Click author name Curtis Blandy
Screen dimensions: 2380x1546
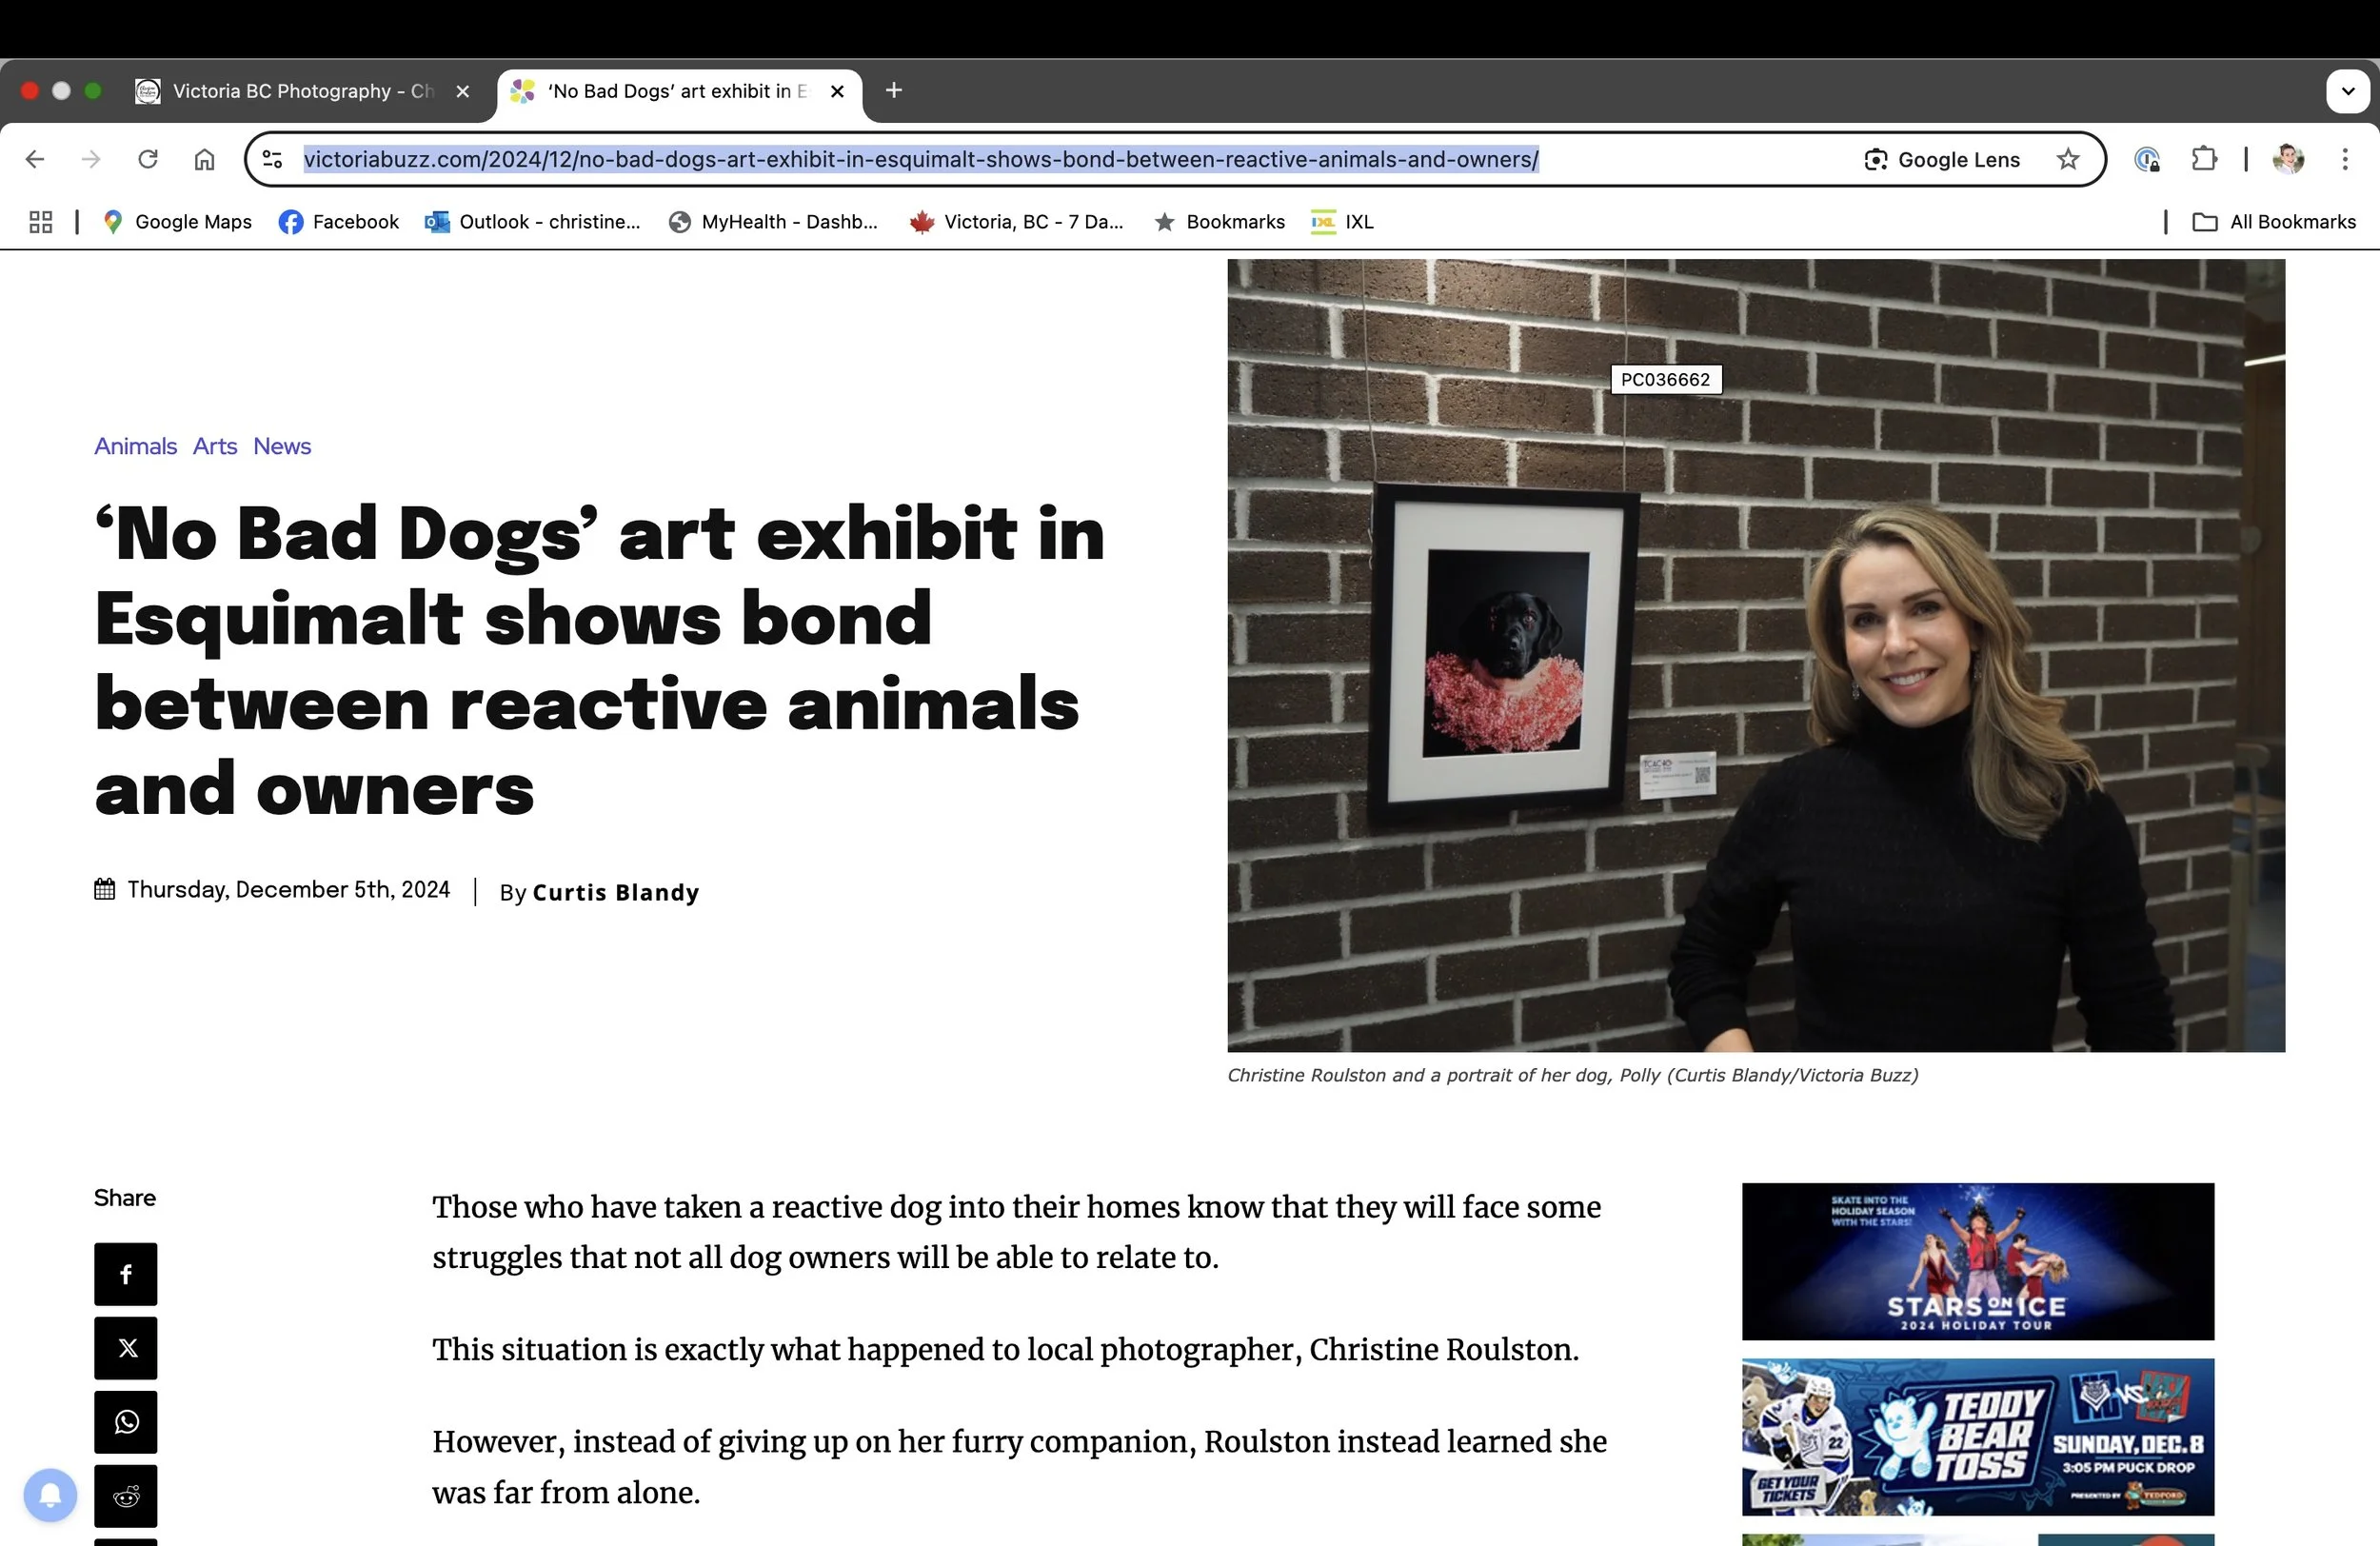pyautogui.click(x=615, y=892)
